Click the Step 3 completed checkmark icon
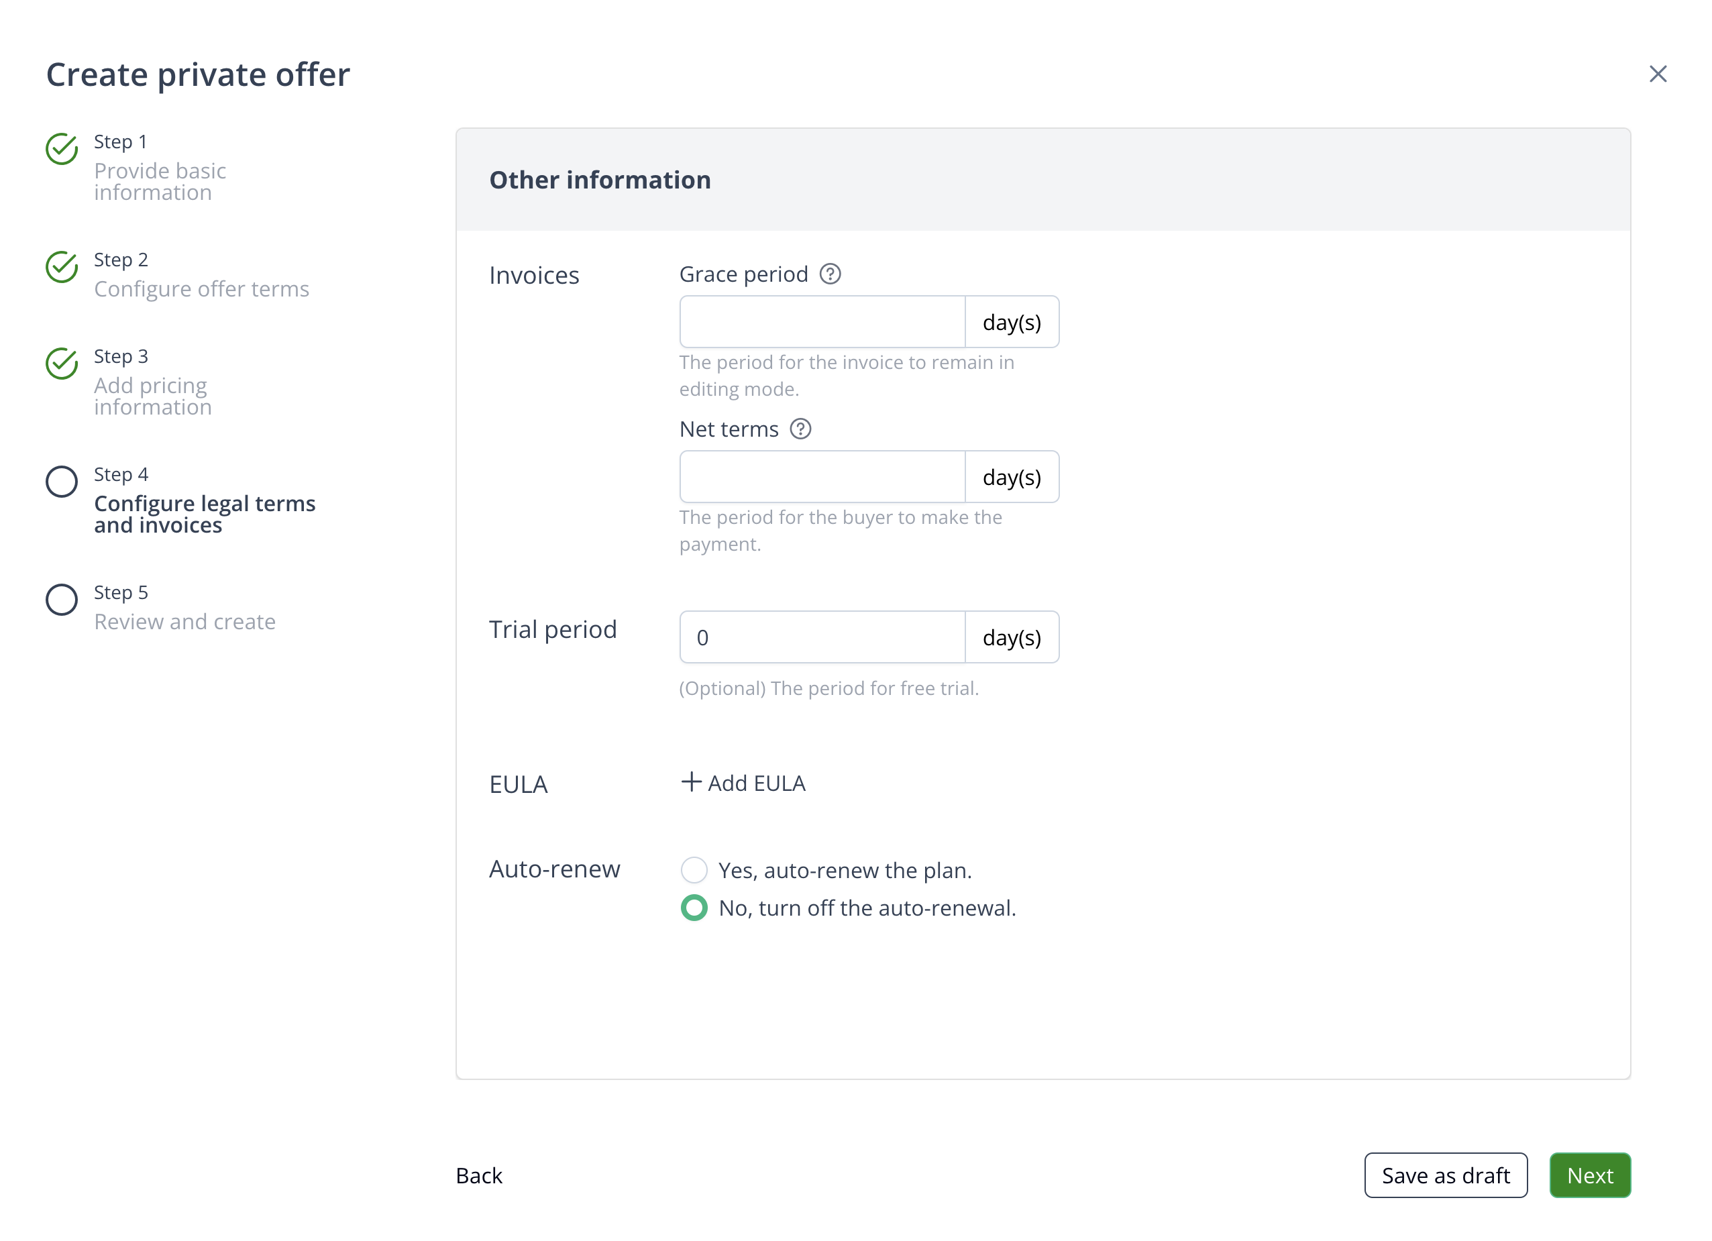Screen dimensions: 1712x1241 click(x=62, y=363)
